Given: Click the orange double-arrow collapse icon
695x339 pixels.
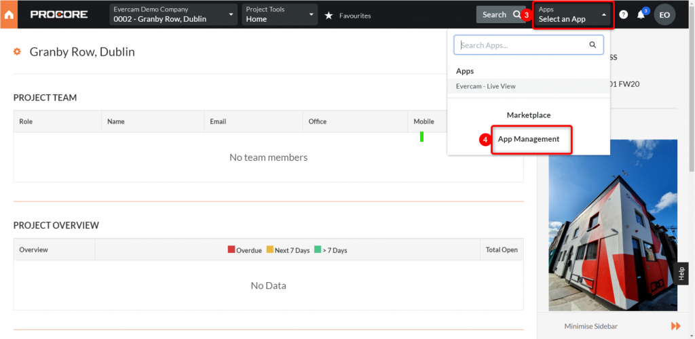Looking at the screenshot, I should tap(675, 326).
